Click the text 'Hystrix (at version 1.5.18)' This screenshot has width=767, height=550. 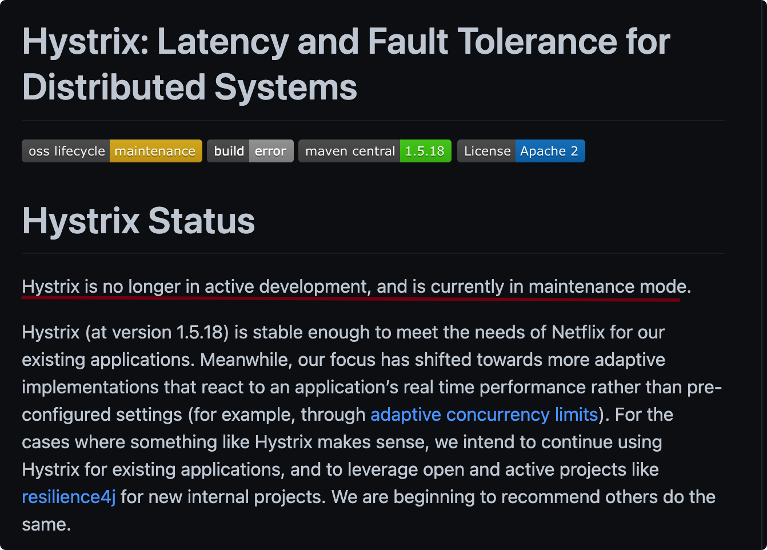point(125,332)
